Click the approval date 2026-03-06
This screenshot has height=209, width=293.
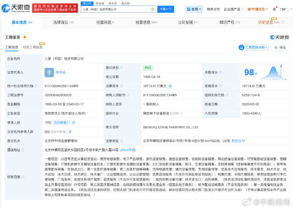point(251,104)
